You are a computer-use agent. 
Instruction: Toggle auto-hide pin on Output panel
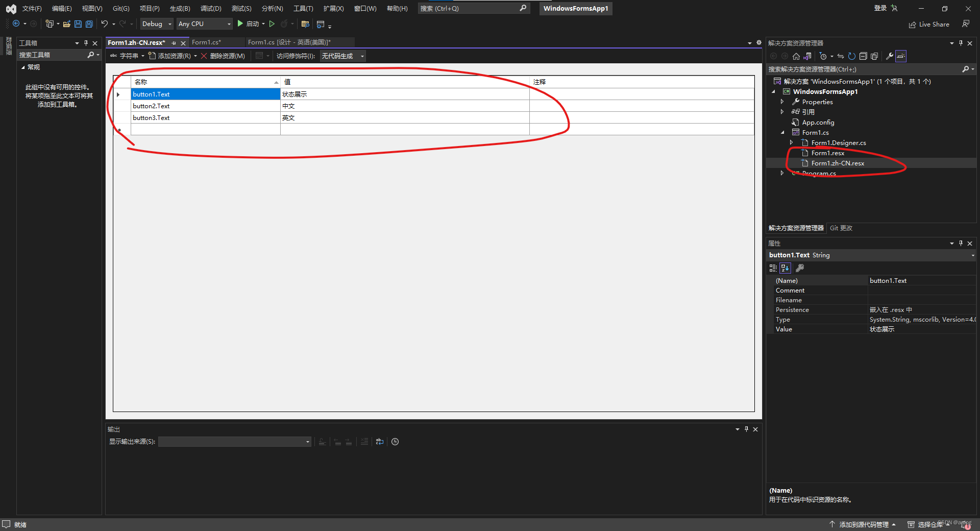click(x=746, y=429)
